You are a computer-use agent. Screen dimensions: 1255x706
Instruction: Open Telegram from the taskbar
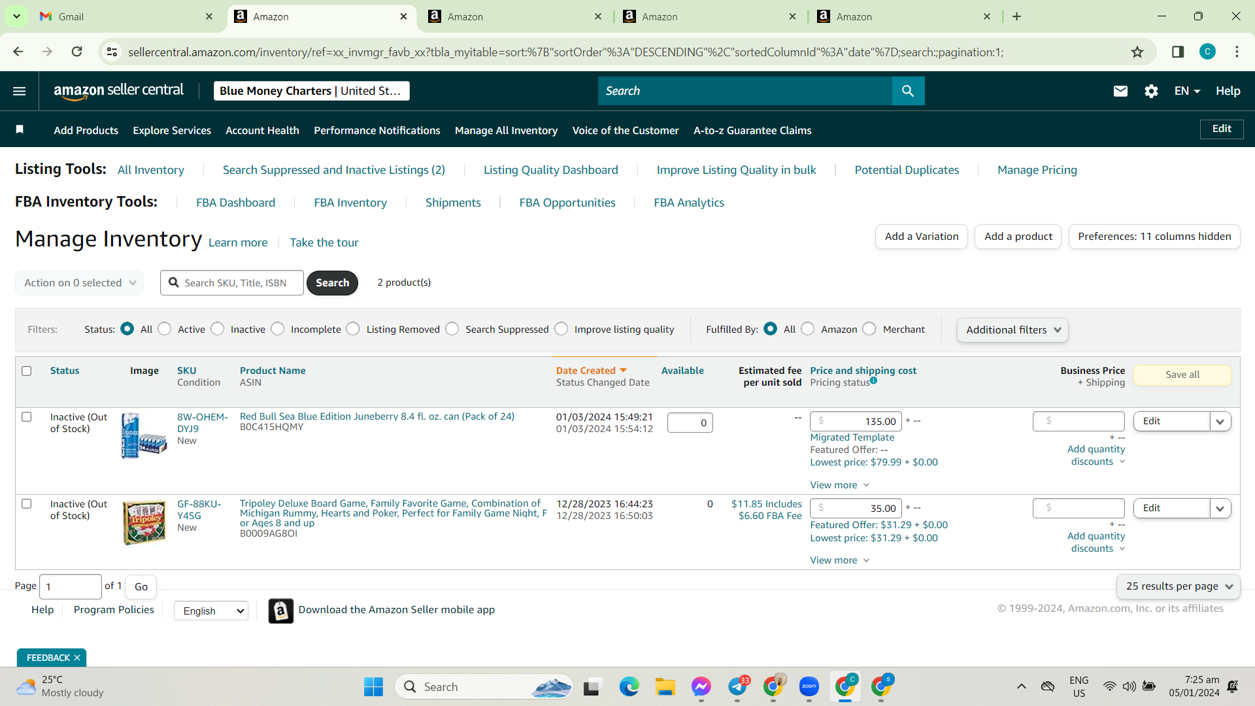[737, 686]
